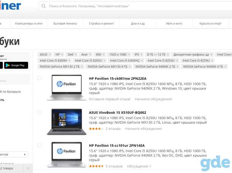
Task: Remove the 8 ГБ — 12 ГБ filter
Action: click(x=168, y=55)
